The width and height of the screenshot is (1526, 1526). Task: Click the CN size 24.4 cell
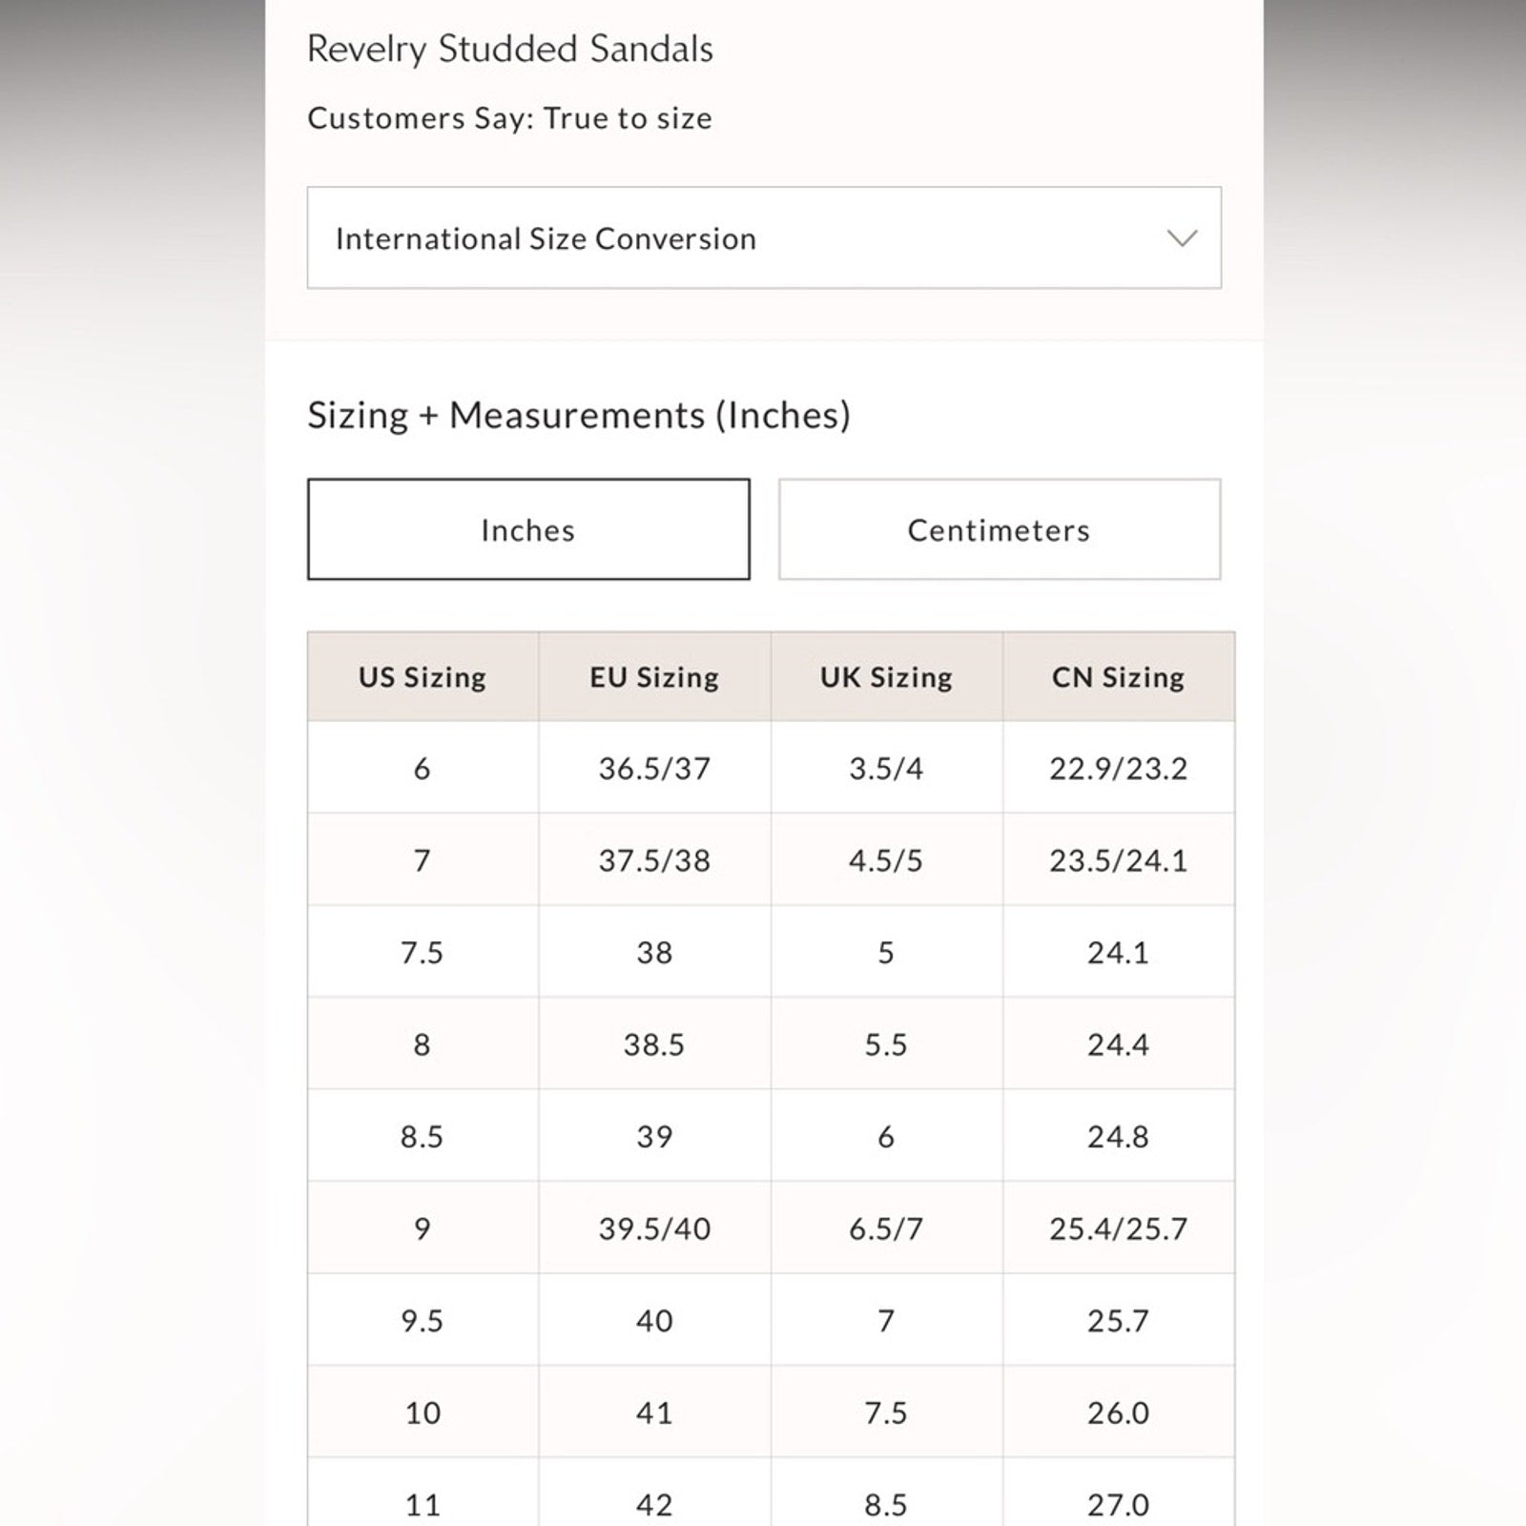pyautogui.click(x=1118, y=1044)
